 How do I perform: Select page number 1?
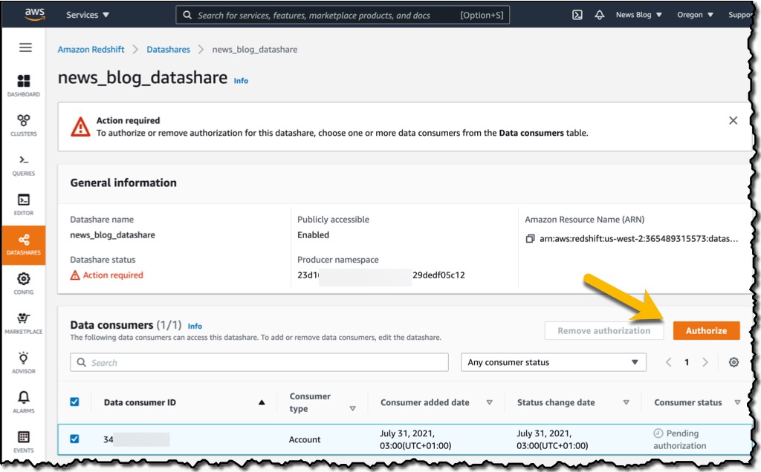pyautogui.click(x=686, y=362)
